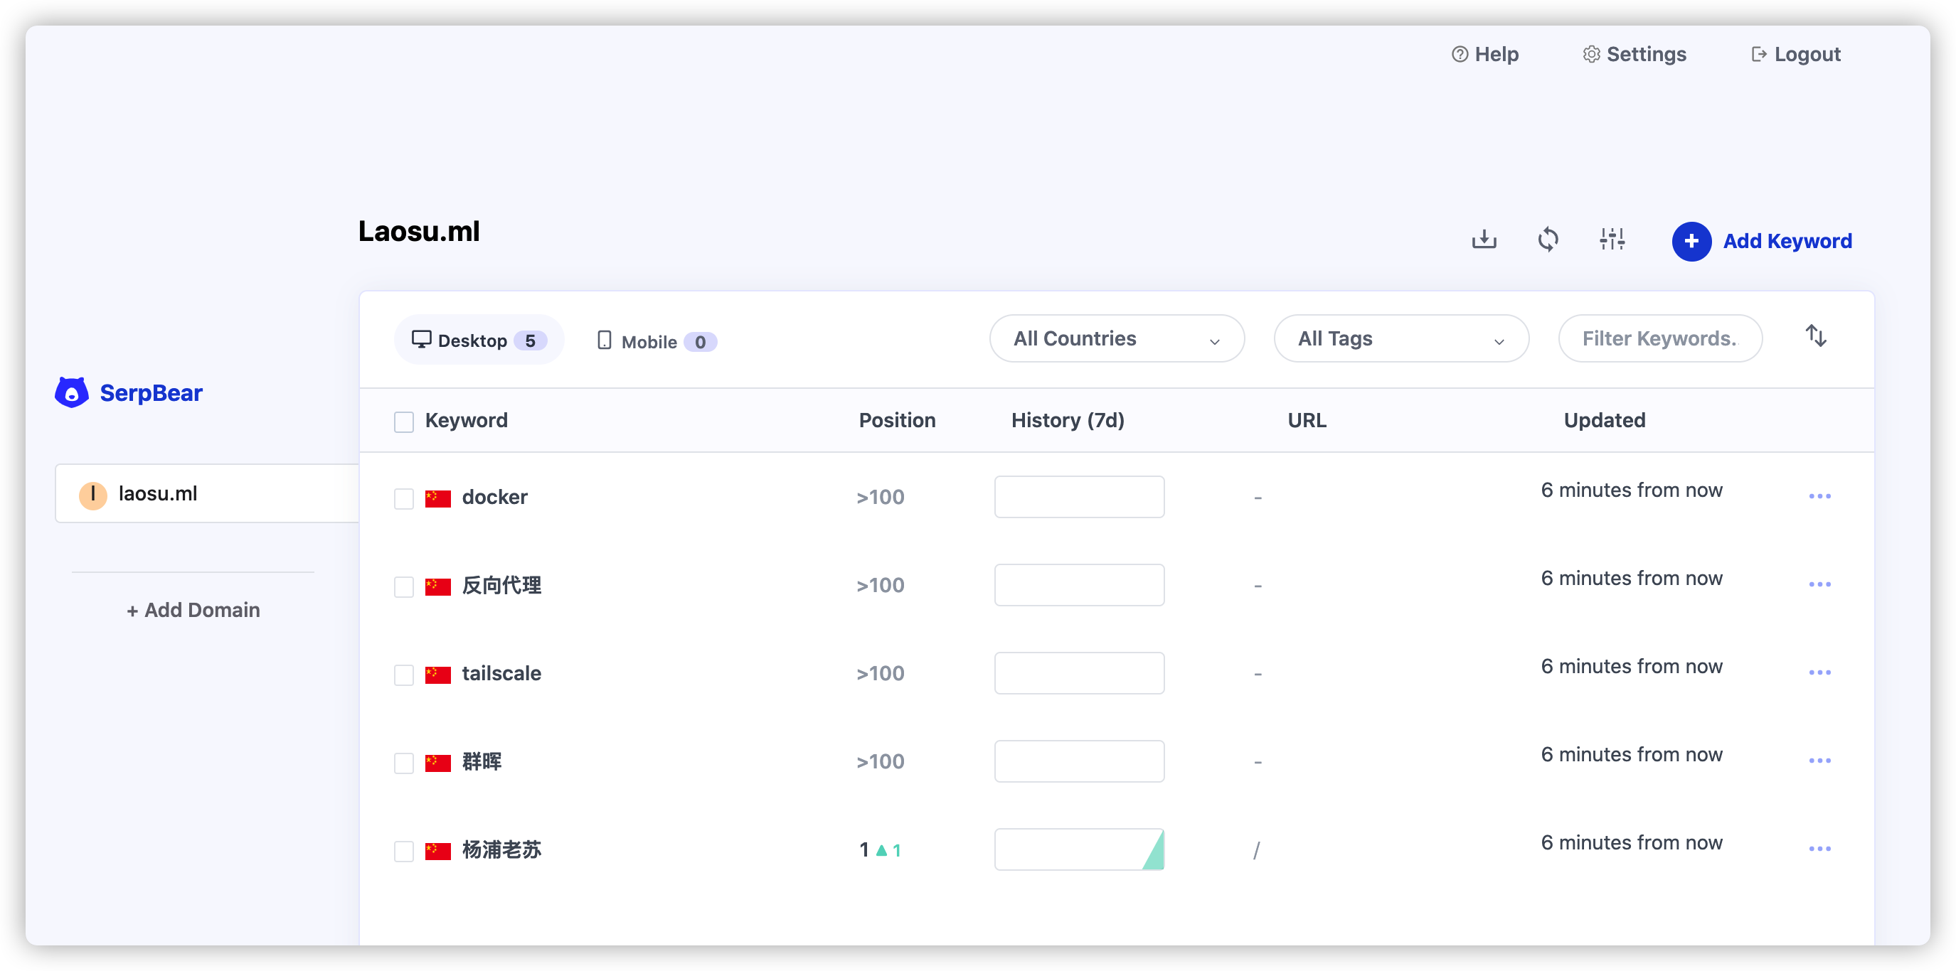Viewport: 1956px width, 971px height.
Task: Switch to the Mobile tab
Action: 656,341
